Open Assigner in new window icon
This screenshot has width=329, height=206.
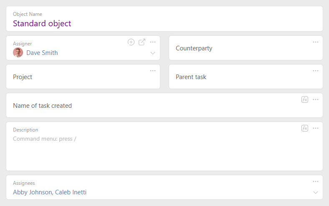coord(142,42)
